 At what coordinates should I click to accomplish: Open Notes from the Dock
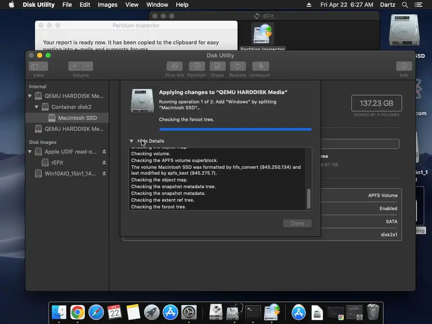coord(133,313)
